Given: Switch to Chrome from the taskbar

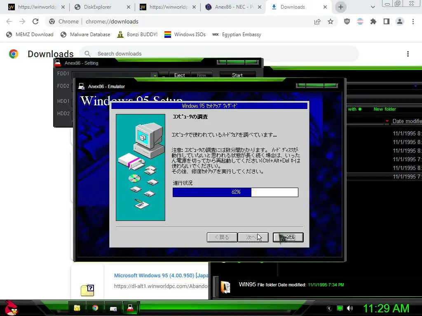Looking at the screenshot, I should pos(95,308).
